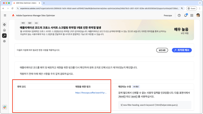Go back in browser history
Viewport: 203px width, 114px height.
coord(3,8)
